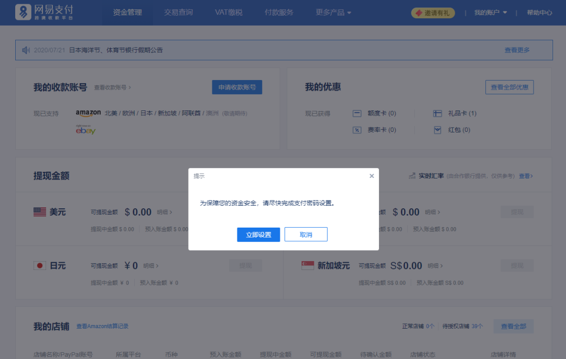Click the announcement speaker icon

[x=26, y=50]
